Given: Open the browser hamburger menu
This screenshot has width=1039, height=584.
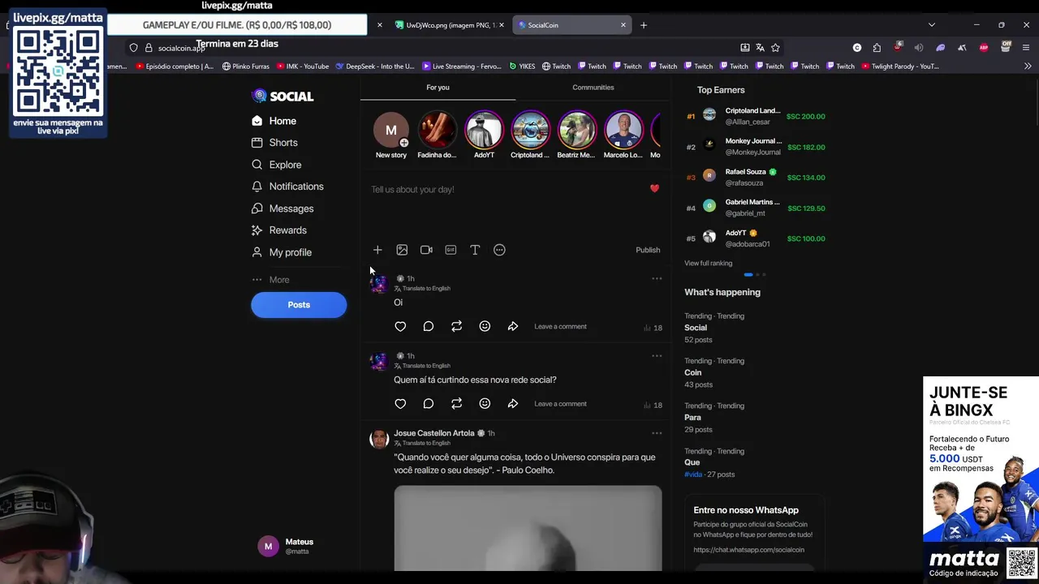Looking at the screenshot, I should pyautogui.click(x=1027, y=48).
